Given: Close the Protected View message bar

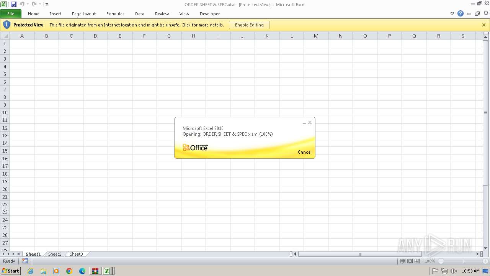Looking at the screenshot, I should 484,25.
